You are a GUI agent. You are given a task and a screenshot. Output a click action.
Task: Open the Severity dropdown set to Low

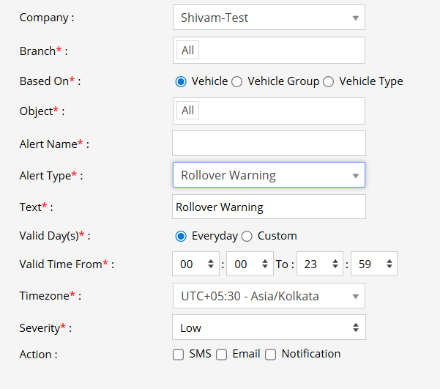pyautogui.click(x=268, y=327)
